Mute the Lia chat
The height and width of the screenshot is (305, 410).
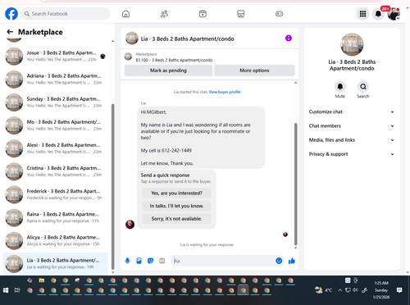click(x=340, y=87)
